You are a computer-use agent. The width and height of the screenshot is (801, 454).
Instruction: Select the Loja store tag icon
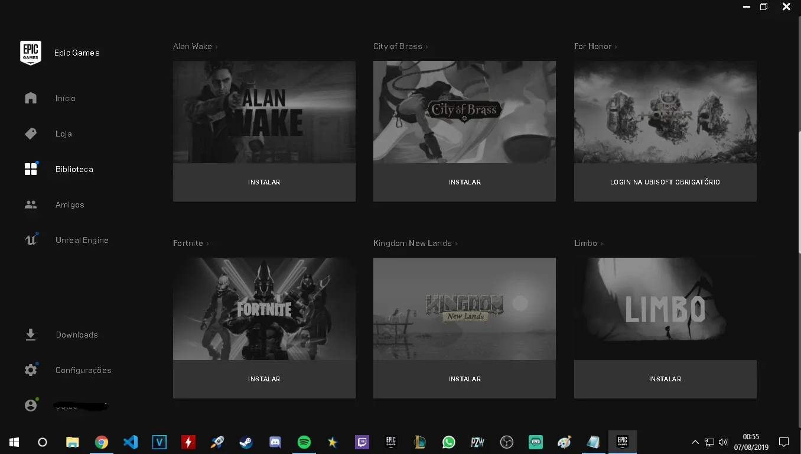31,134
